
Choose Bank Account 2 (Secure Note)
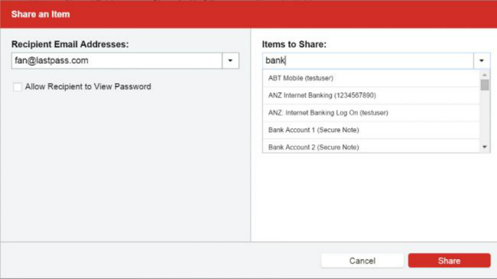tap(314, 147)
